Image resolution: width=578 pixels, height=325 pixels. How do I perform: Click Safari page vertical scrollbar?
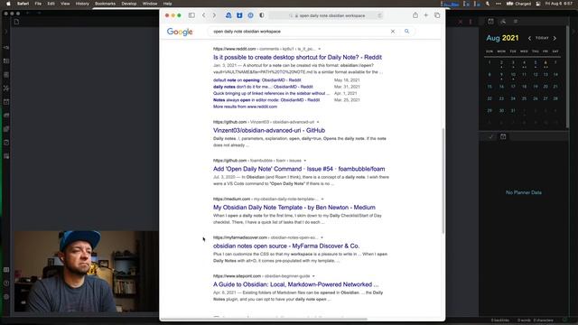pyautogui.click(x=443, y=181)
